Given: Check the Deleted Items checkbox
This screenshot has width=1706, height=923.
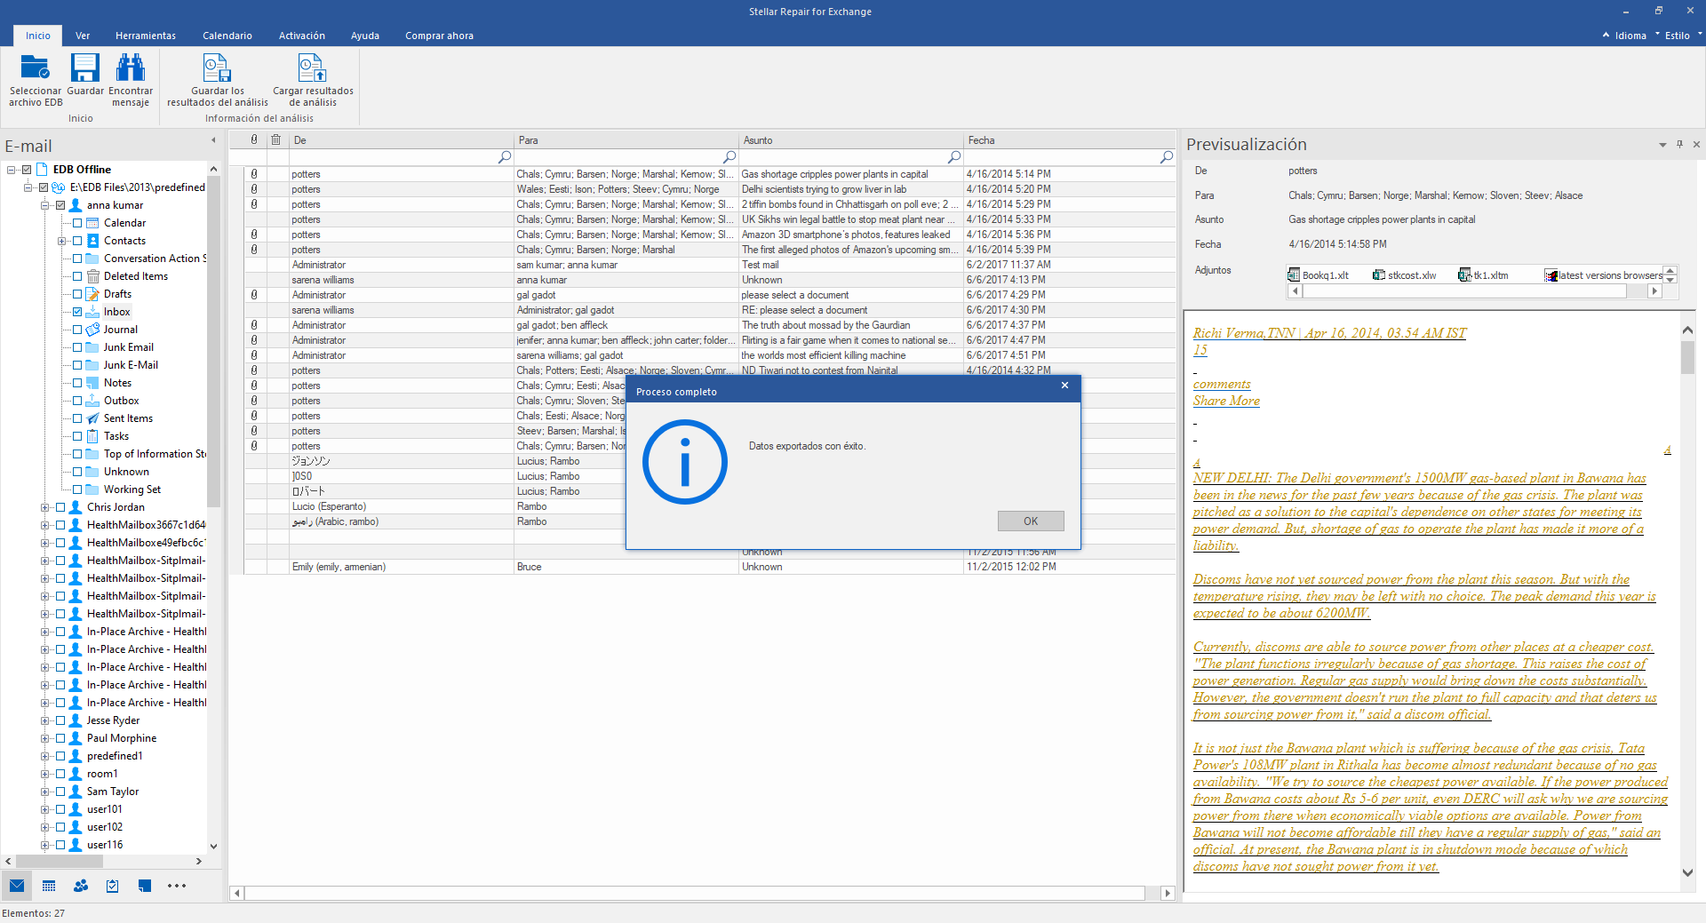Looking at the screenshot, I should pyautogui.click(x=77, y=276).
